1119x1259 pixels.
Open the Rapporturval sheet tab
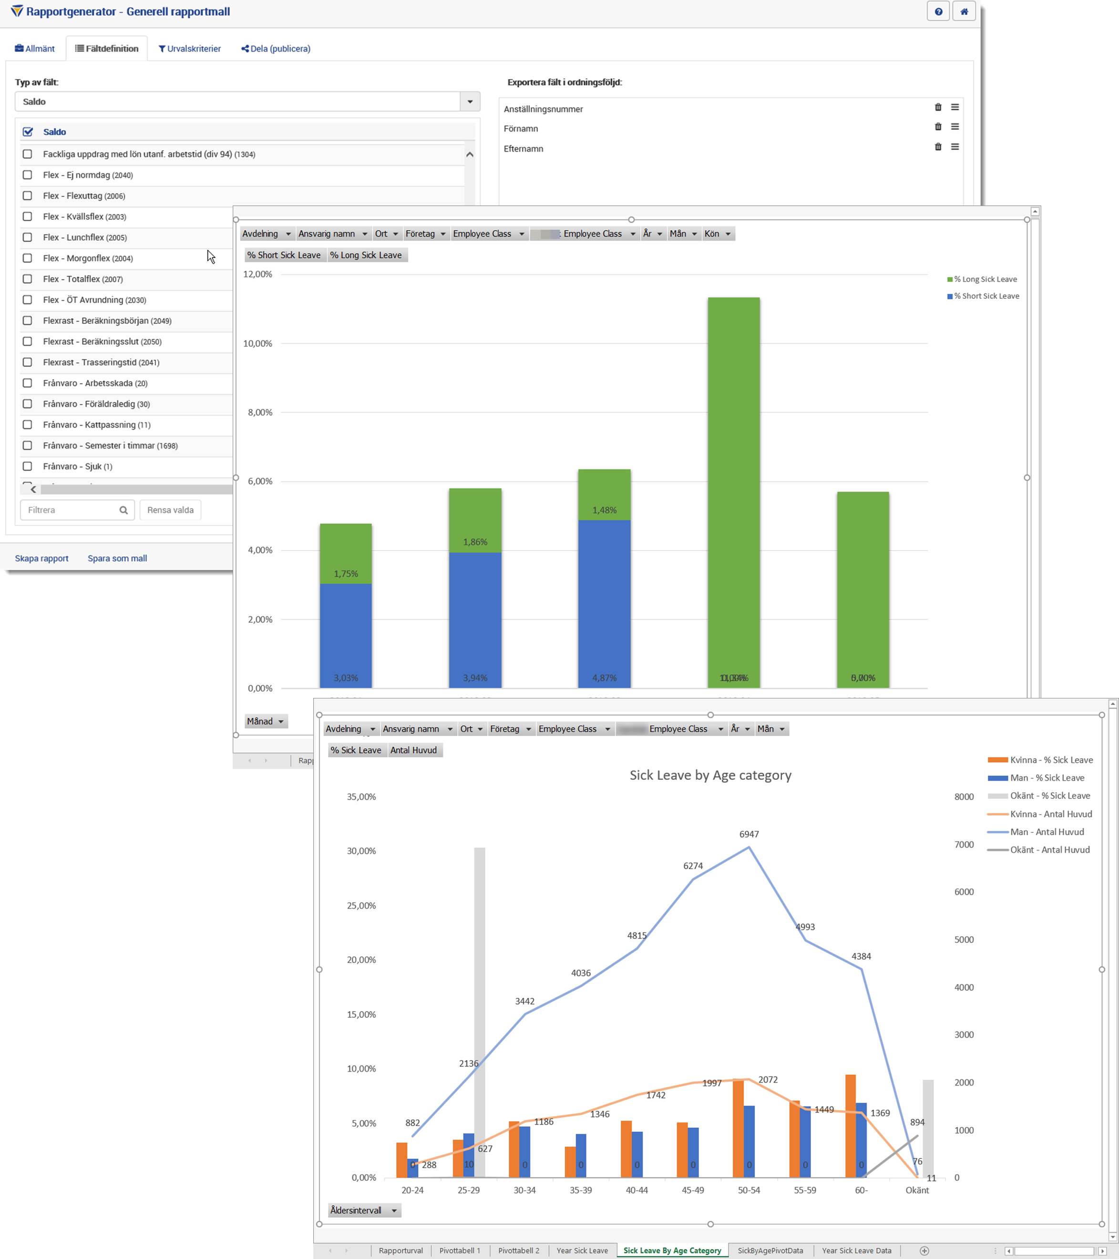[400, 1250]
